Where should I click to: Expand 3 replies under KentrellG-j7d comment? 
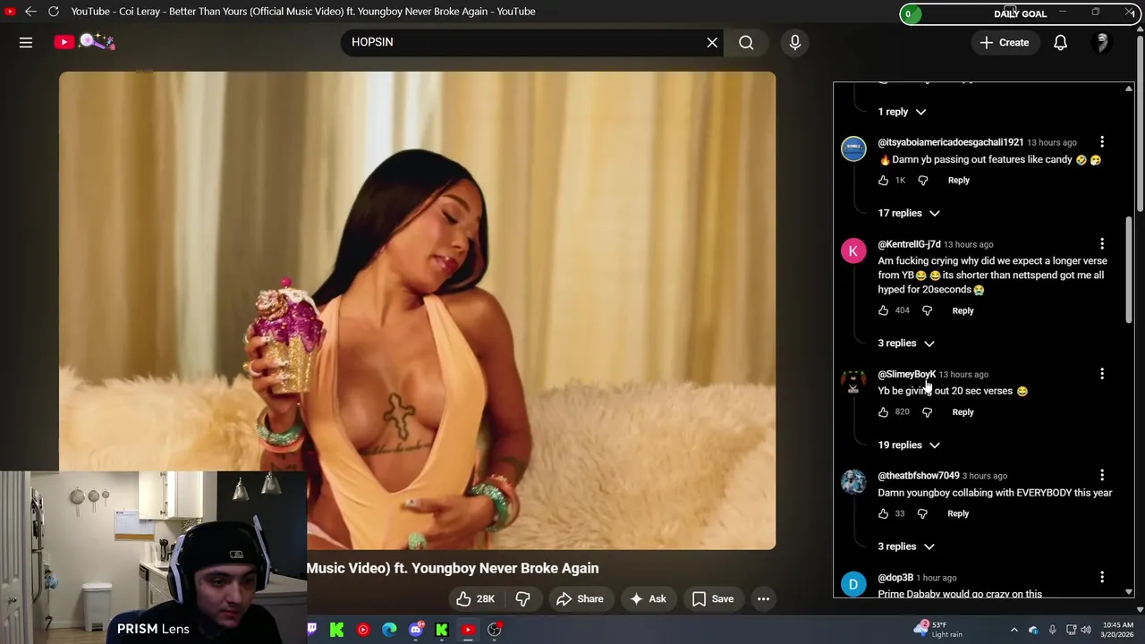pyautogui.click(x=906, y=343)
